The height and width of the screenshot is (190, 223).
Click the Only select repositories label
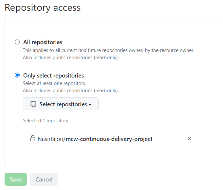(53, 76)
